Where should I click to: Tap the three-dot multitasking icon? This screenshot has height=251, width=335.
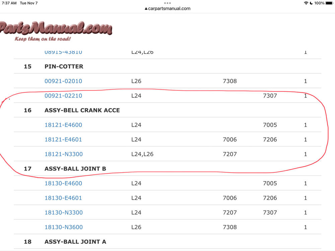pos(167,3)
